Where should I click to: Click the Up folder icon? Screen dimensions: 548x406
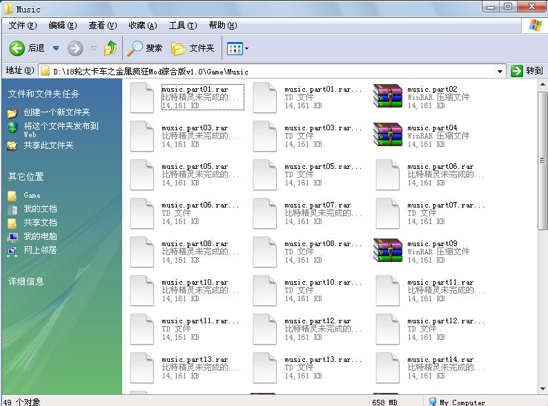[110, 48]
